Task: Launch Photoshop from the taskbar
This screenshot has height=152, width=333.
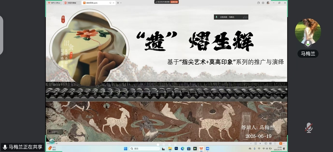Action: (176, 149)
